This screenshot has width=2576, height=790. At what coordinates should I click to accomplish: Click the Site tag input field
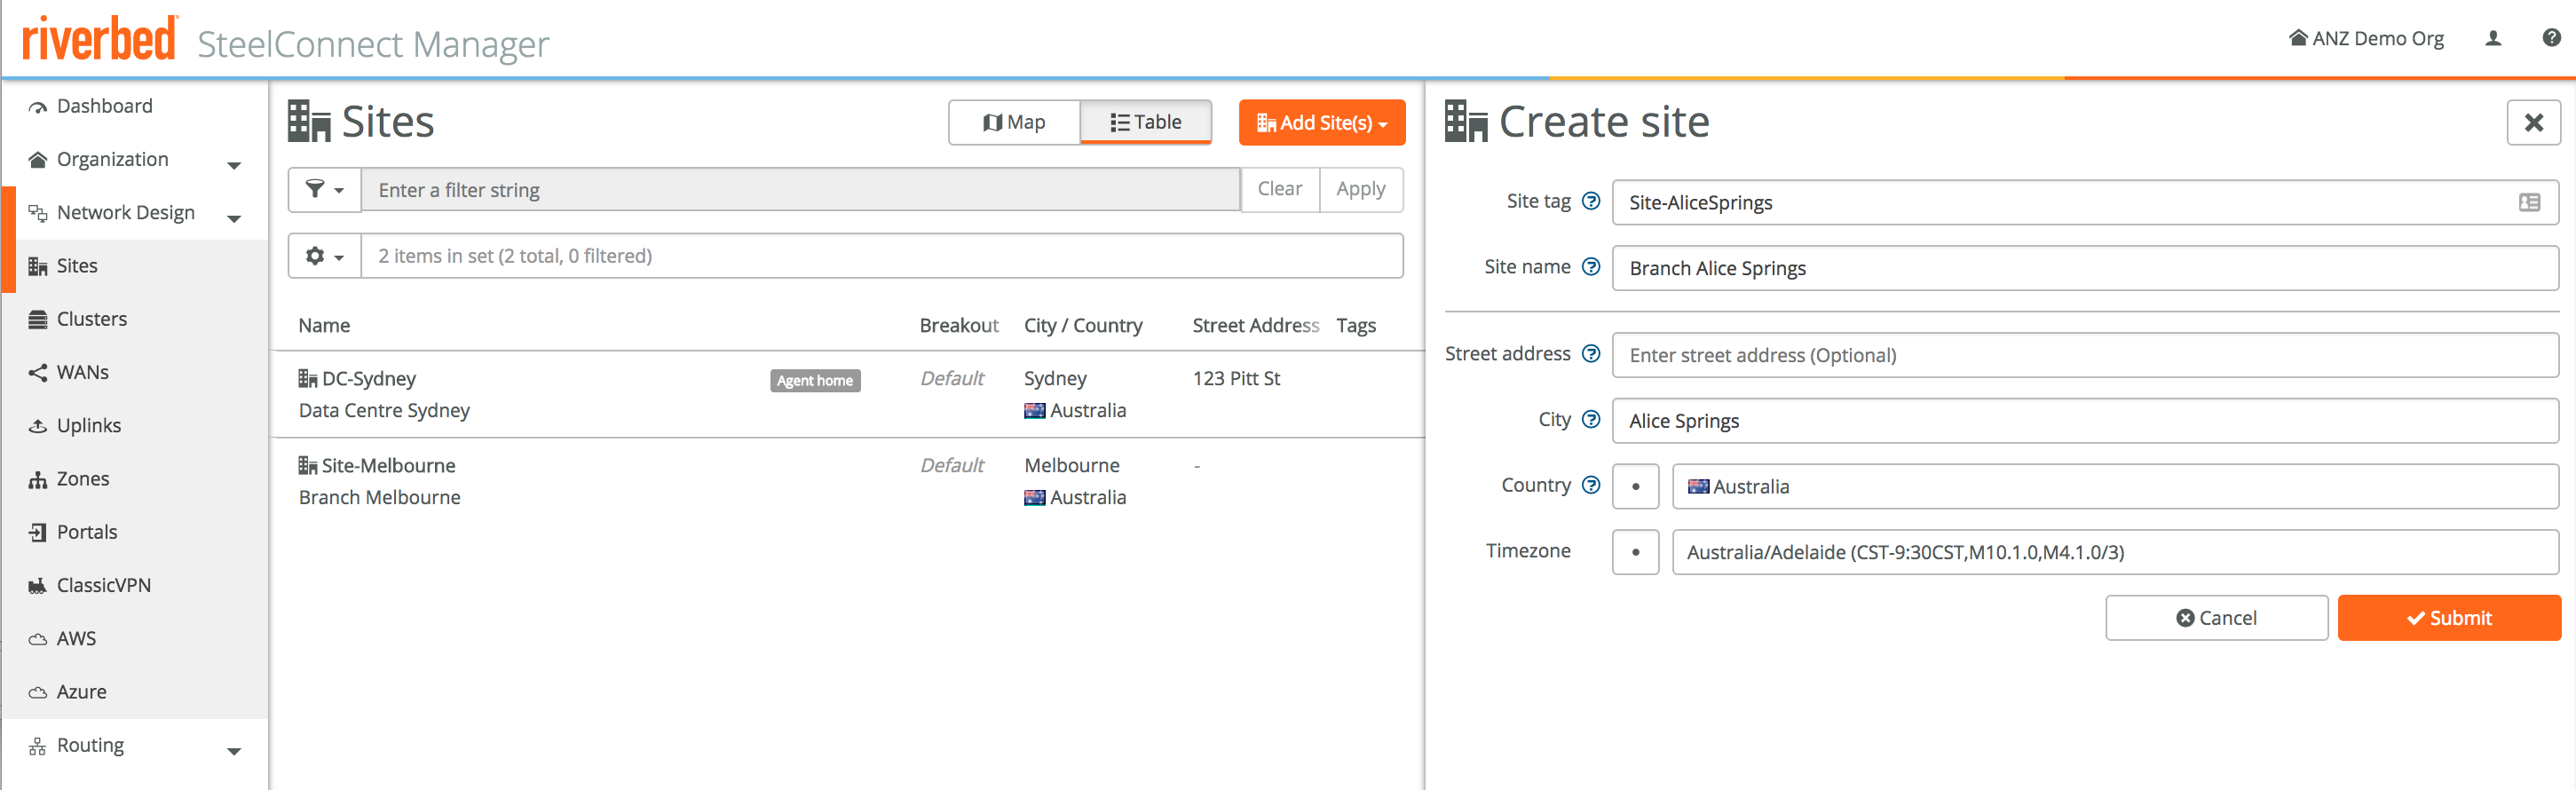coord(2085,203)
